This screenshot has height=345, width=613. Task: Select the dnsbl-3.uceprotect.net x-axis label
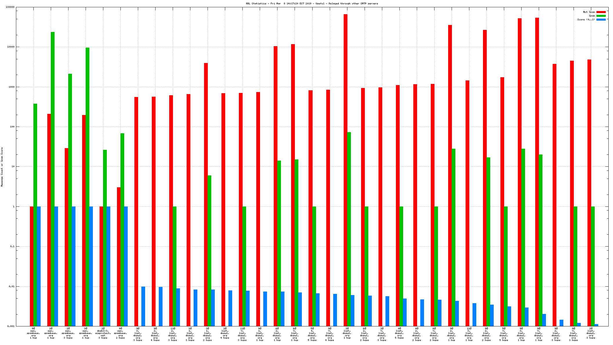[x=103, y=333]
